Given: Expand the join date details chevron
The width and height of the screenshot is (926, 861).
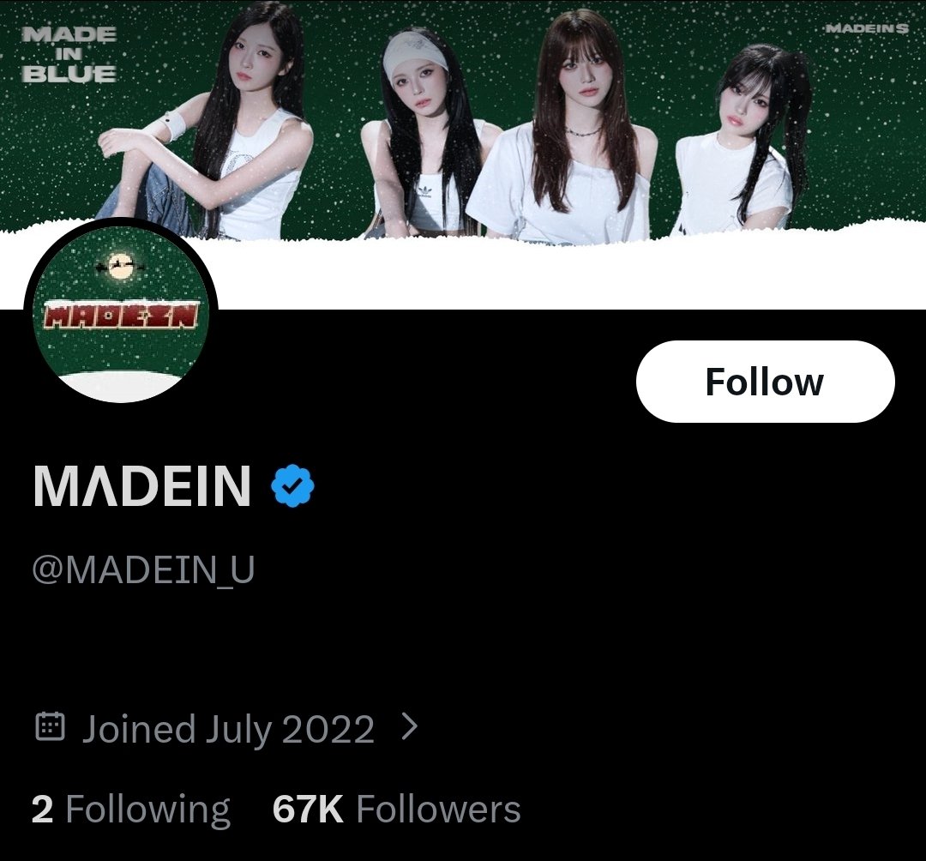Looking at the screenshot, I should [409, 726].
